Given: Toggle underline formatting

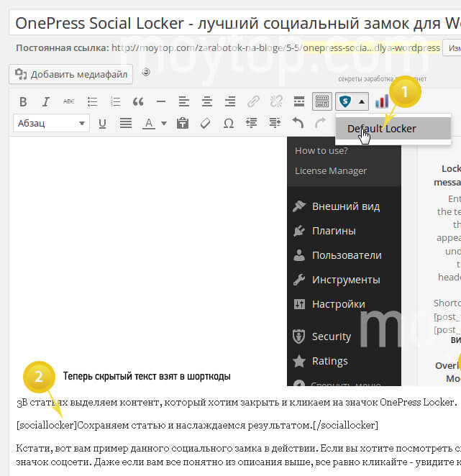Looking at the screenshot, I should tap(103, 123).
